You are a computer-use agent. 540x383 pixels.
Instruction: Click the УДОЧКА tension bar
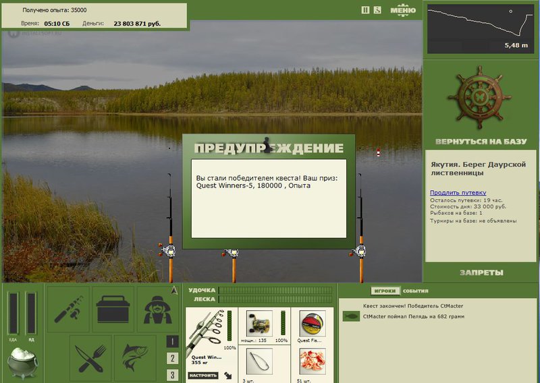pyautogui.click(x=275, y=291)
